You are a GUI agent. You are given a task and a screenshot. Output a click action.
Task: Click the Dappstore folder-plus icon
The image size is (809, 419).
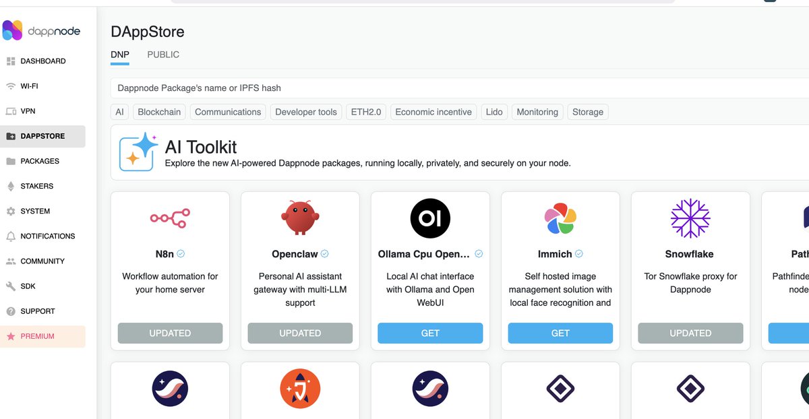click(10, 136)
